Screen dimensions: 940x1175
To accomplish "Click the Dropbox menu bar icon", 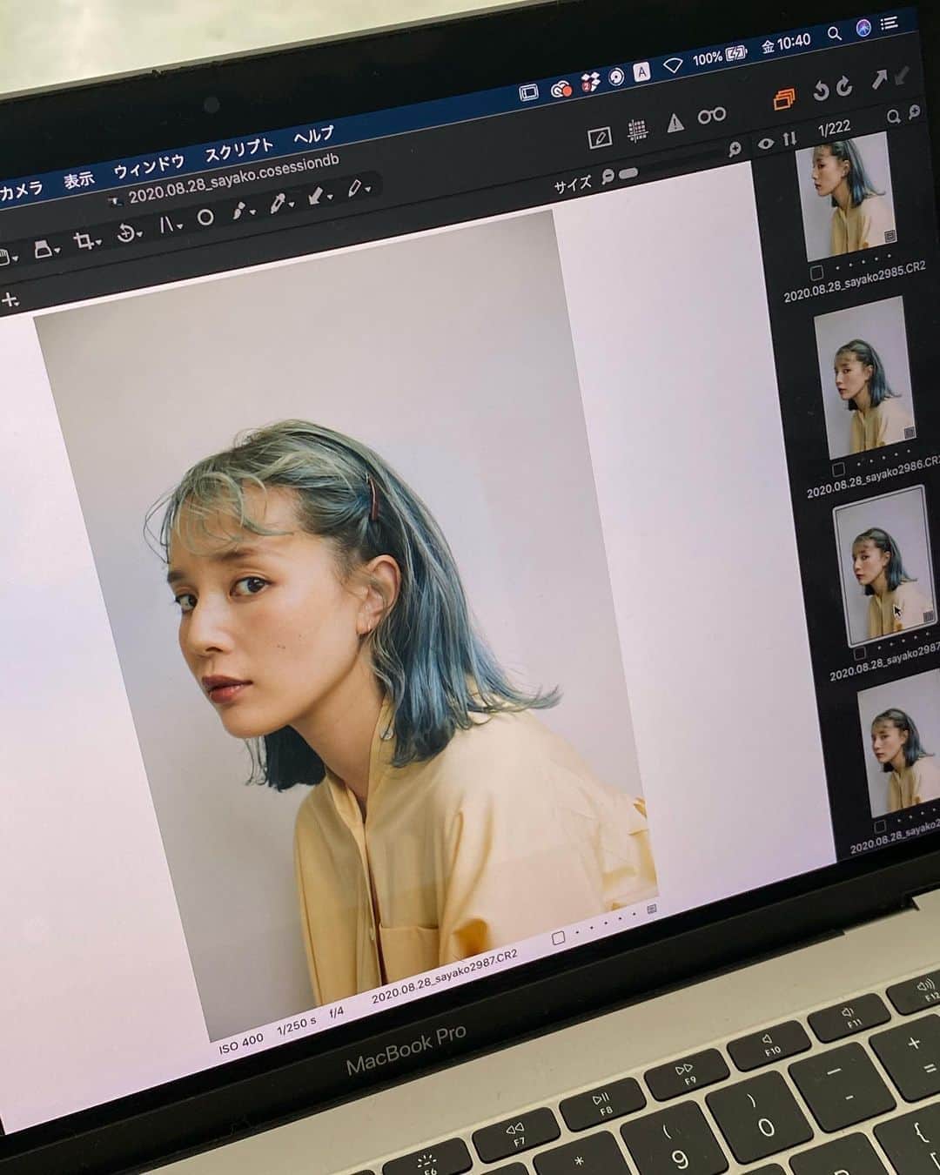I will click(590, 84).
